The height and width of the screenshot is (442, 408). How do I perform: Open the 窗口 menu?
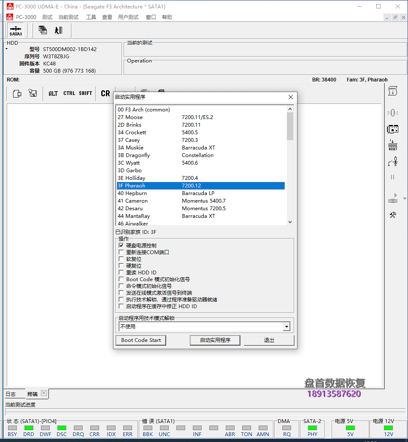point(151,17)
